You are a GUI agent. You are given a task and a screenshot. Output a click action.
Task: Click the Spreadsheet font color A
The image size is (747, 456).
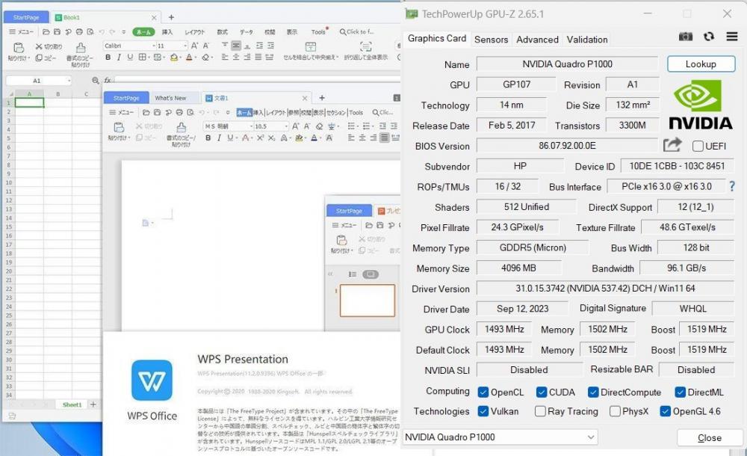click(189, 58)
